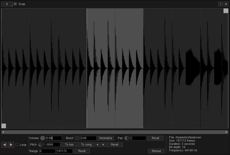Image resolution: width=230 pixels, height=155 pixels.
Task: Click the horizontal waveform scrollbar
Action: click(115, 132)
